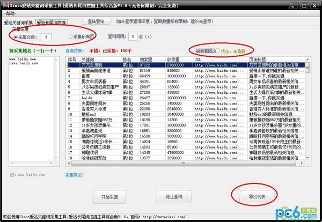Image resolution: width=322 pixels, height=222 pixels.
Task: Sort by the URL column header
Action: coord(220,60)
